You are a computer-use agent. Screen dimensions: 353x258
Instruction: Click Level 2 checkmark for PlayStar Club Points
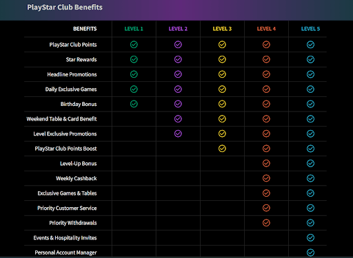click(x=178, y=45)
